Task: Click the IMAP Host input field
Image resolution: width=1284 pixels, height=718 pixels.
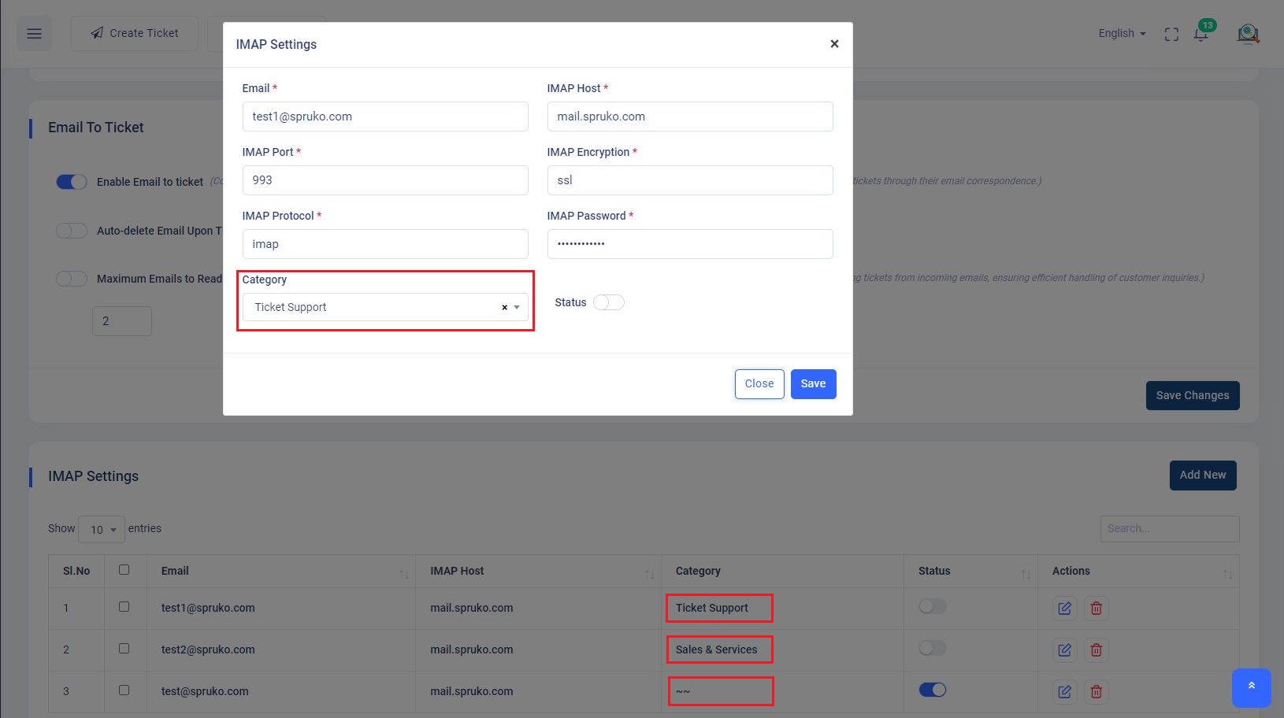Action: [690, 117]
